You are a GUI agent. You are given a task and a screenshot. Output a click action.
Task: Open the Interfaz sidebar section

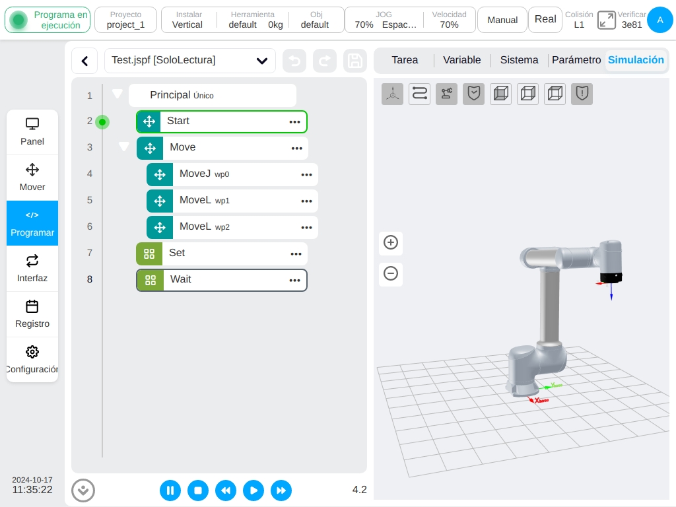[32, 269]
